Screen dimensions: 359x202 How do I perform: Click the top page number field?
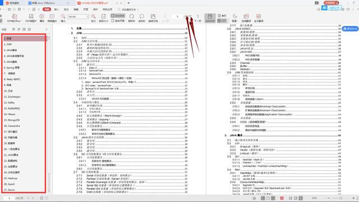pyautogui.click(x=177, y=16)
